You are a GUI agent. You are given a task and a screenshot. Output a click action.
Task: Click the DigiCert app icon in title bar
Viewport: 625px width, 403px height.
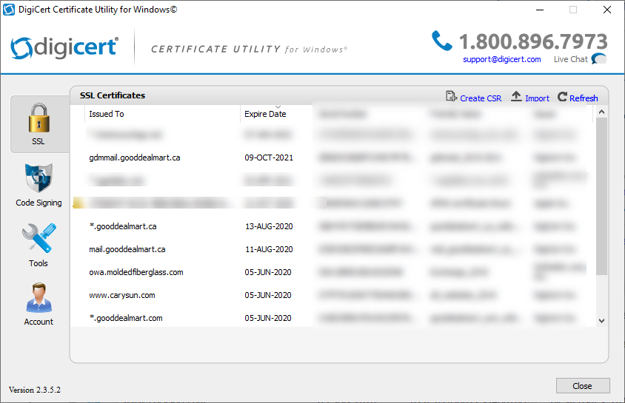[9, 10]
